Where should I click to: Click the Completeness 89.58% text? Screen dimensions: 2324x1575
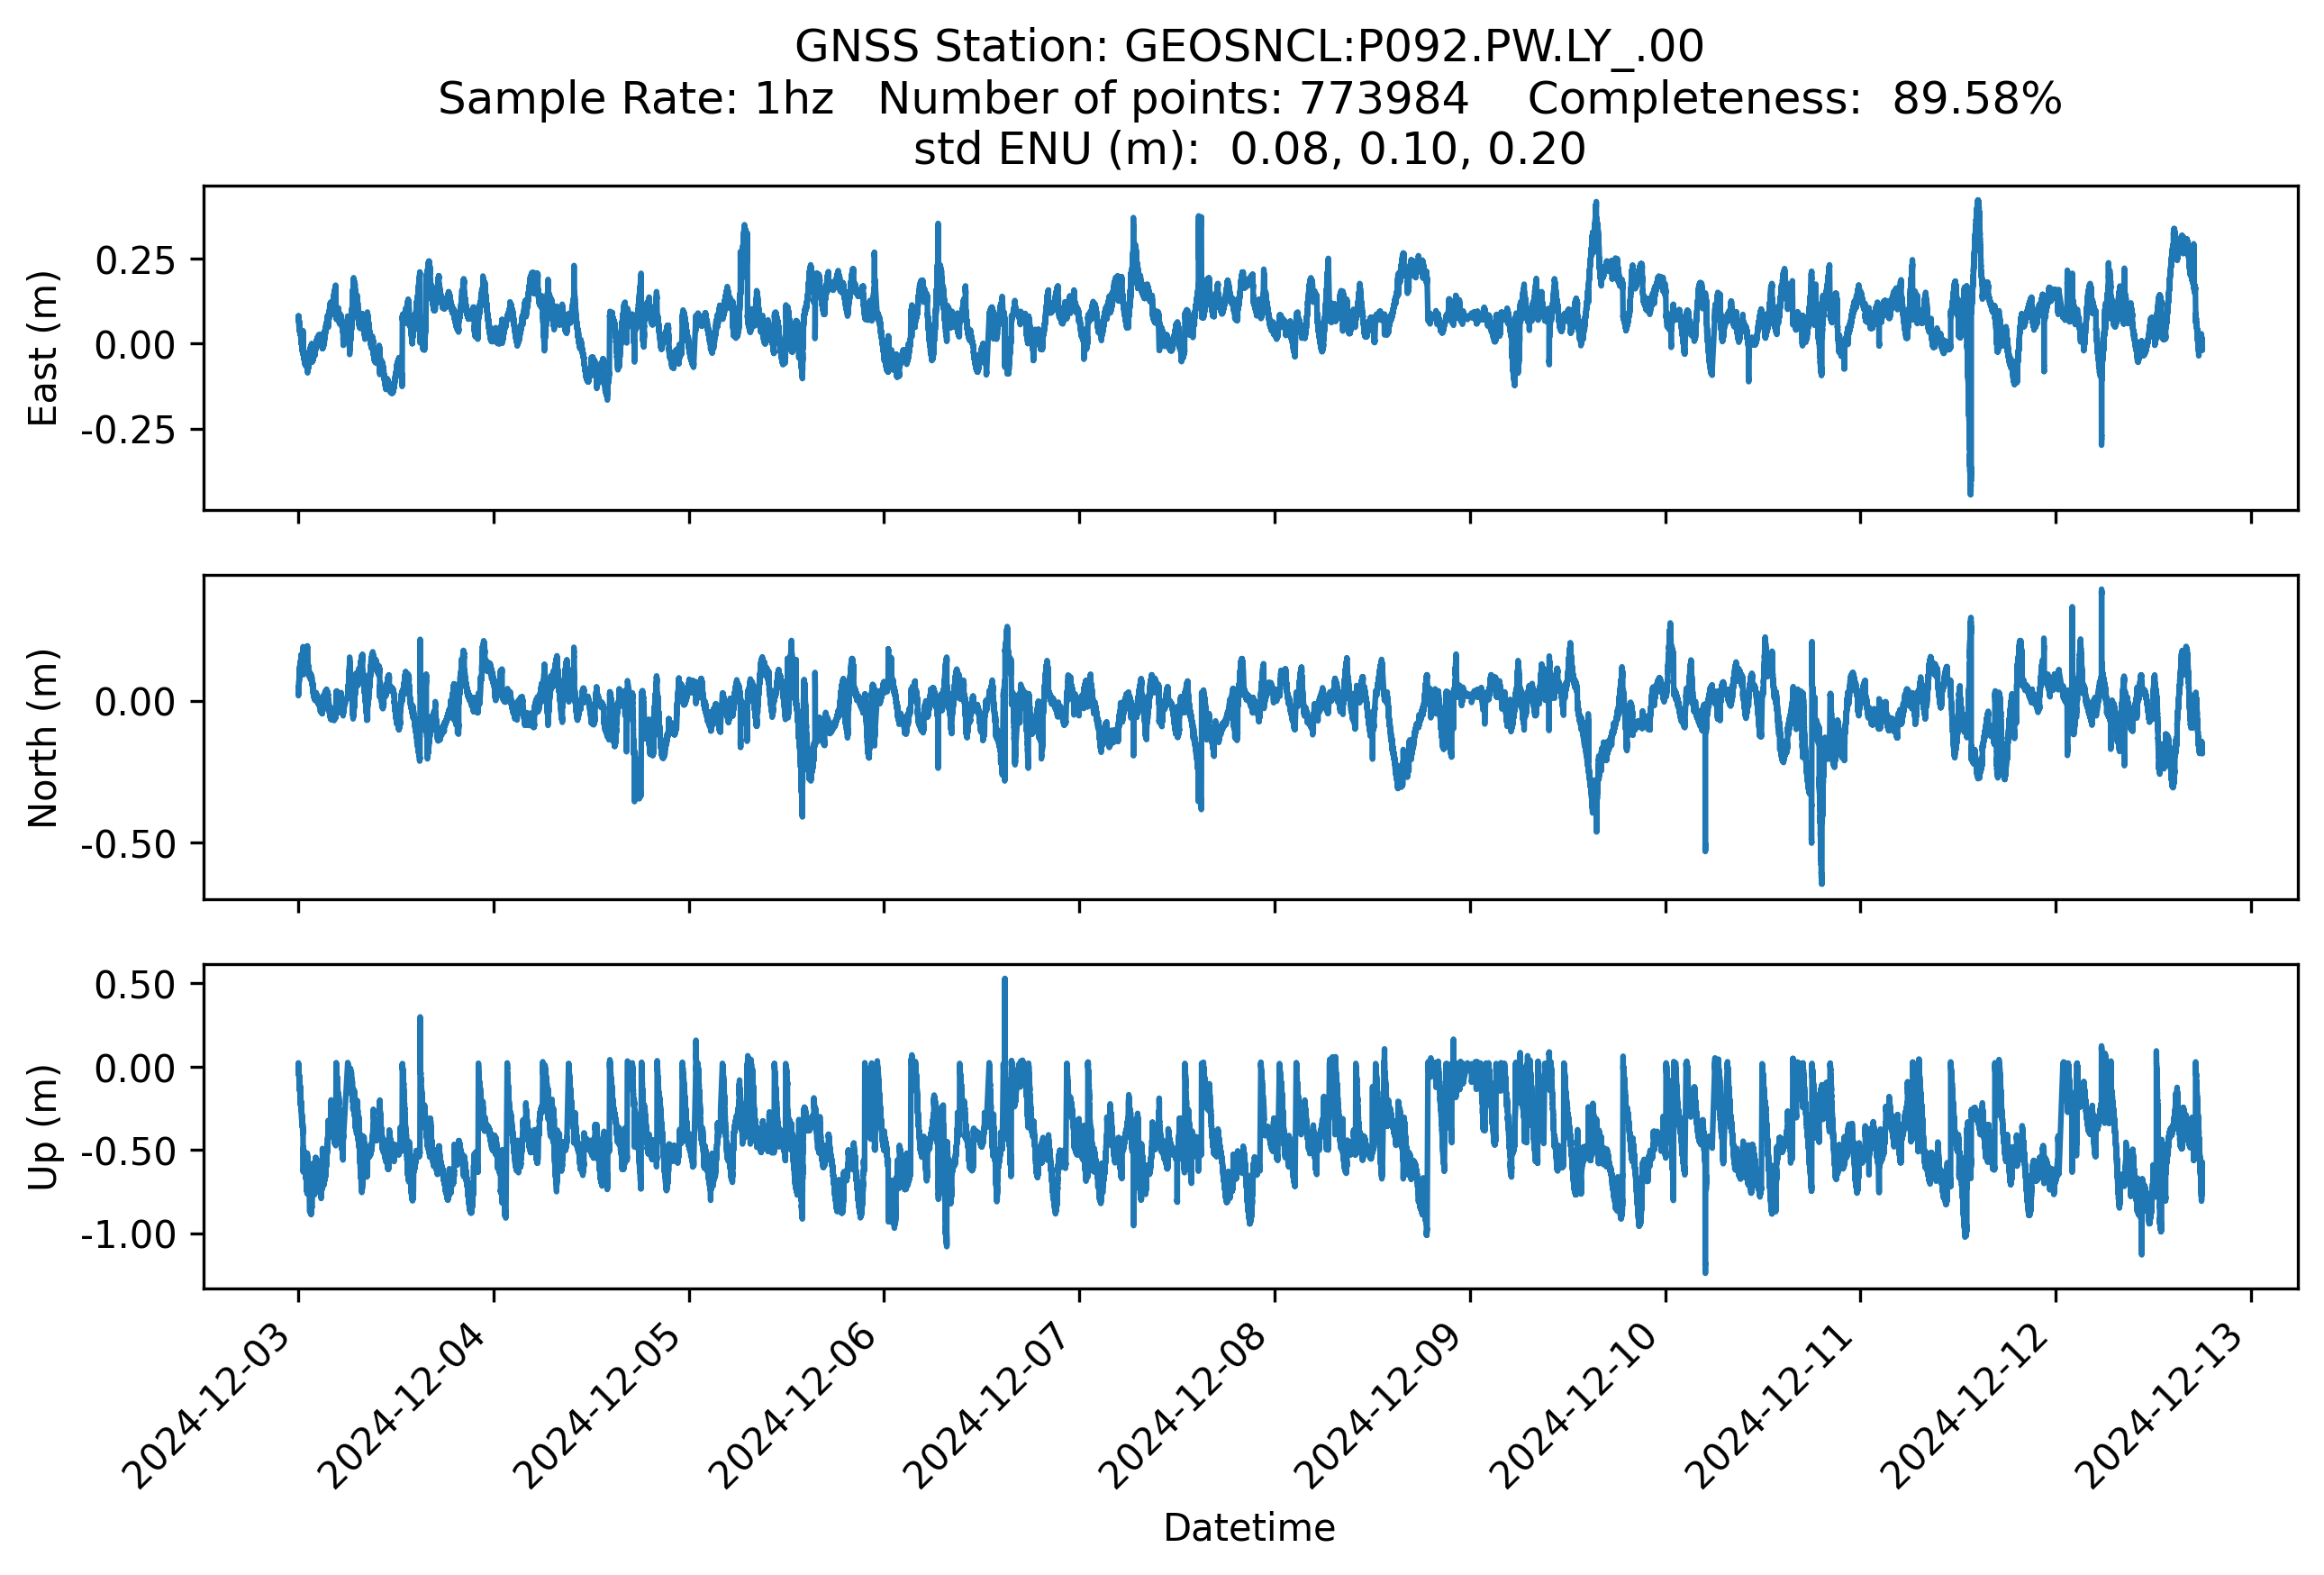tap(1794, 98)
